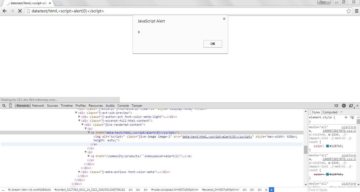Expand the j-meta-actions font-color-meta div
360x192 pixels.
(x=79, y=172)
